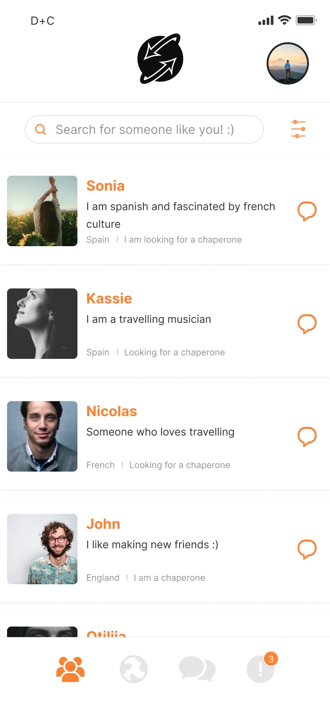Open the filter sliders icon
Image resolution: width=330 pixels, height=715 pixels.
click(x=298, y=129)
